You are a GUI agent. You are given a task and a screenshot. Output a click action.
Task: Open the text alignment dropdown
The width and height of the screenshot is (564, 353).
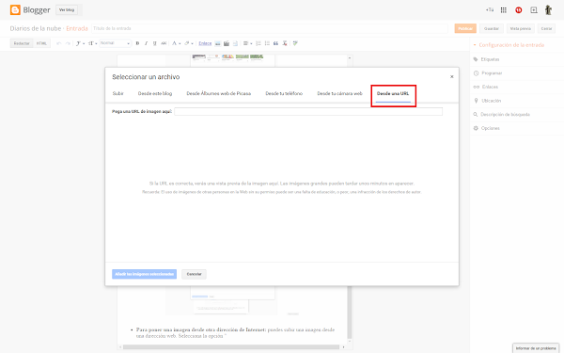[247, 43]
